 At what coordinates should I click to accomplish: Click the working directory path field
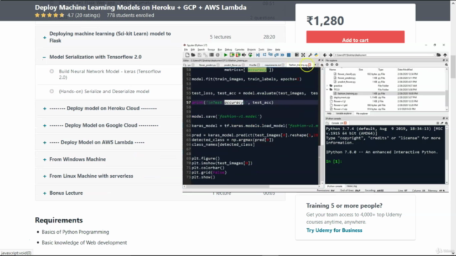coord(384,55)
